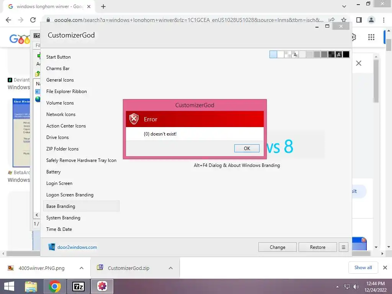Click the page's vertical scrollbar in Chrome
The image size is (392, 294).
coord(389,45)
